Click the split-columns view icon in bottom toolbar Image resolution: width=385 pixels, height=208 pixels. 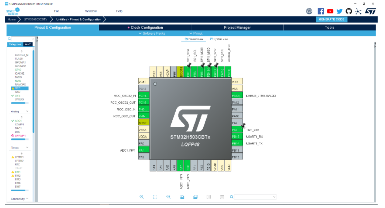209,197
